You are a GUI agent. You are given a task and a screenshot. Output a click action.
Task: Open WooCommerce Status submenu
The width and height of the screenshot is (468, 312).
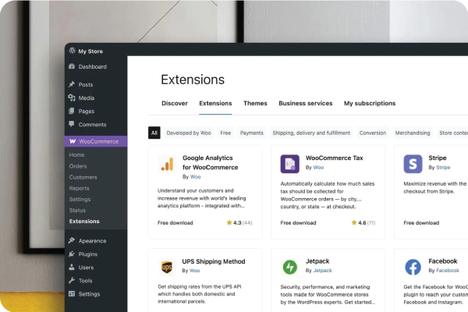[x=77, y=210]
